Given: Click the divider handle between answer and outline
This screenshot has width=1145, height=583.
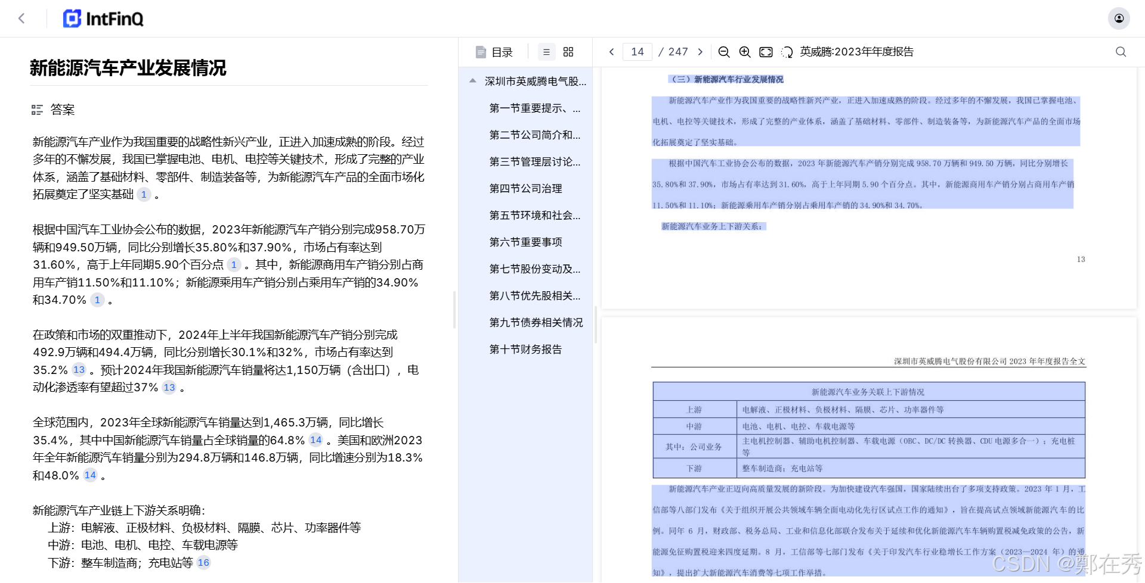Looking at the screenshot, I should 454,310.
